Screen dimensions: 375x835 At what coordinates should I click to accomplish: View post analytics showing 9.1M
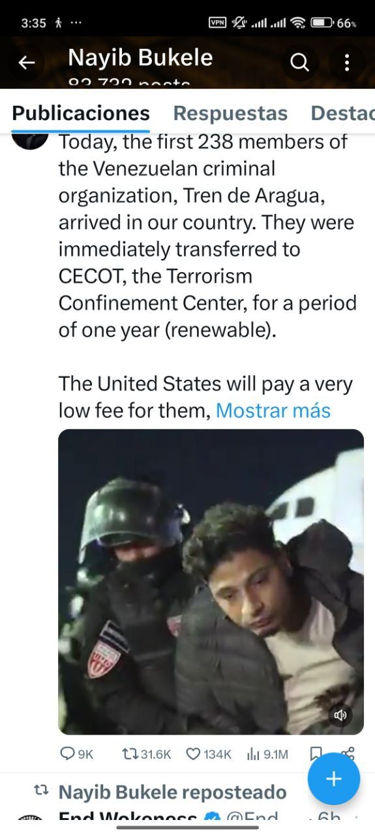tap(267, 754)
